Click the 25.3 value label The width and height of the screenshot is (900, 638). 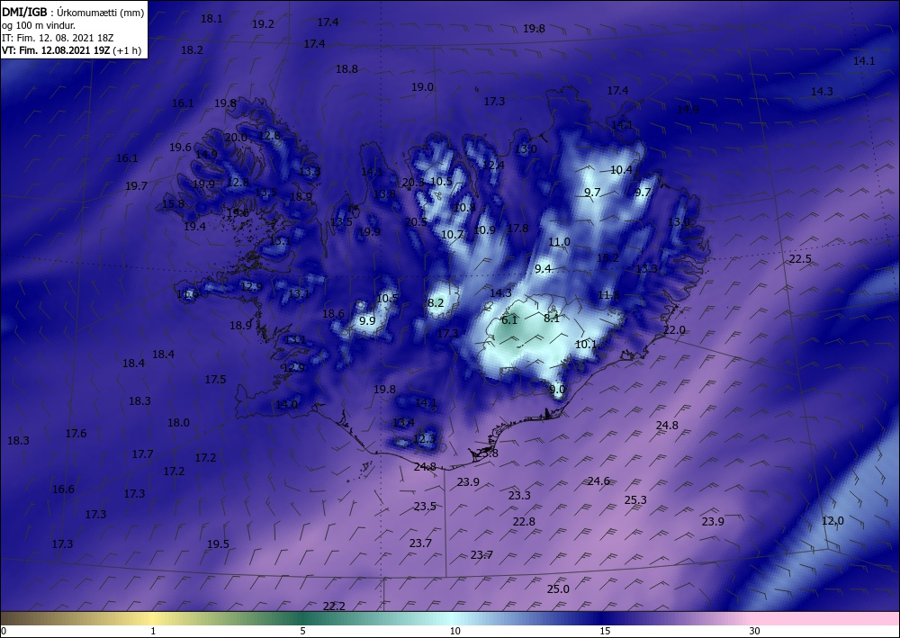click(x=635, y=499)
